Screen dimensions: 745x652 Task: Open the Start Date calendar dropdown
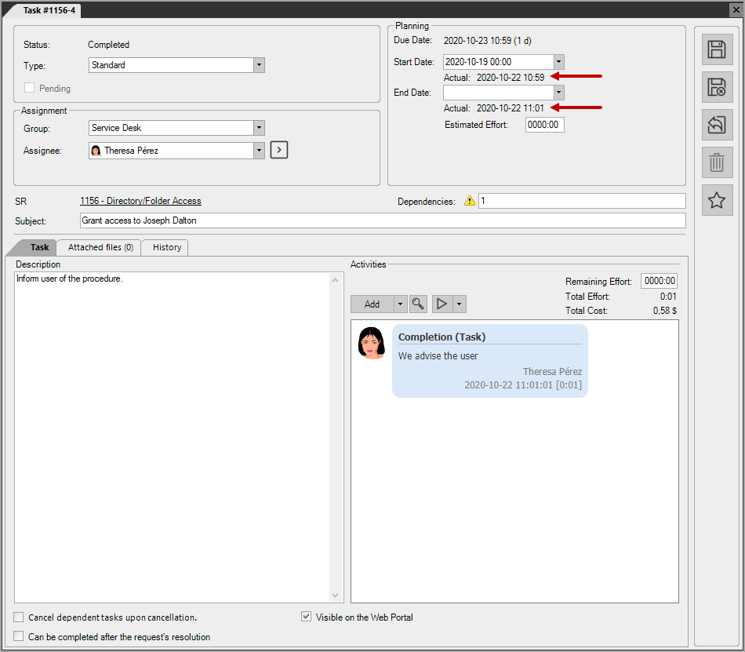tap(558, 62)
